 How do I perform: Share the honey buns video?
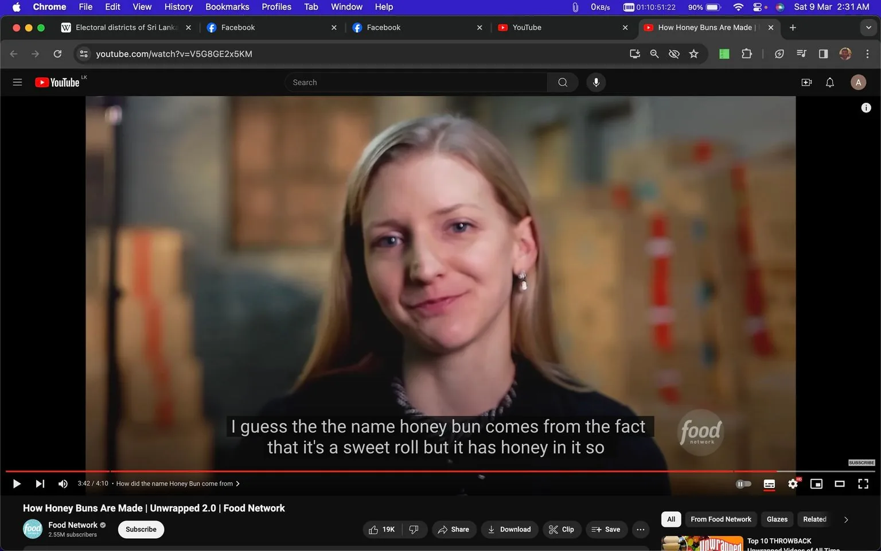454,529
